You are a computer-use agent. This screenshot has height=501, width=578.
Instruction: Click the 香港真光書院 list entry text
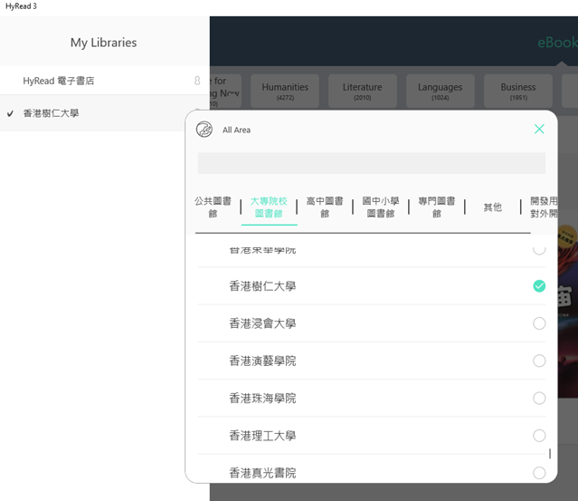[x=262, y=473]
